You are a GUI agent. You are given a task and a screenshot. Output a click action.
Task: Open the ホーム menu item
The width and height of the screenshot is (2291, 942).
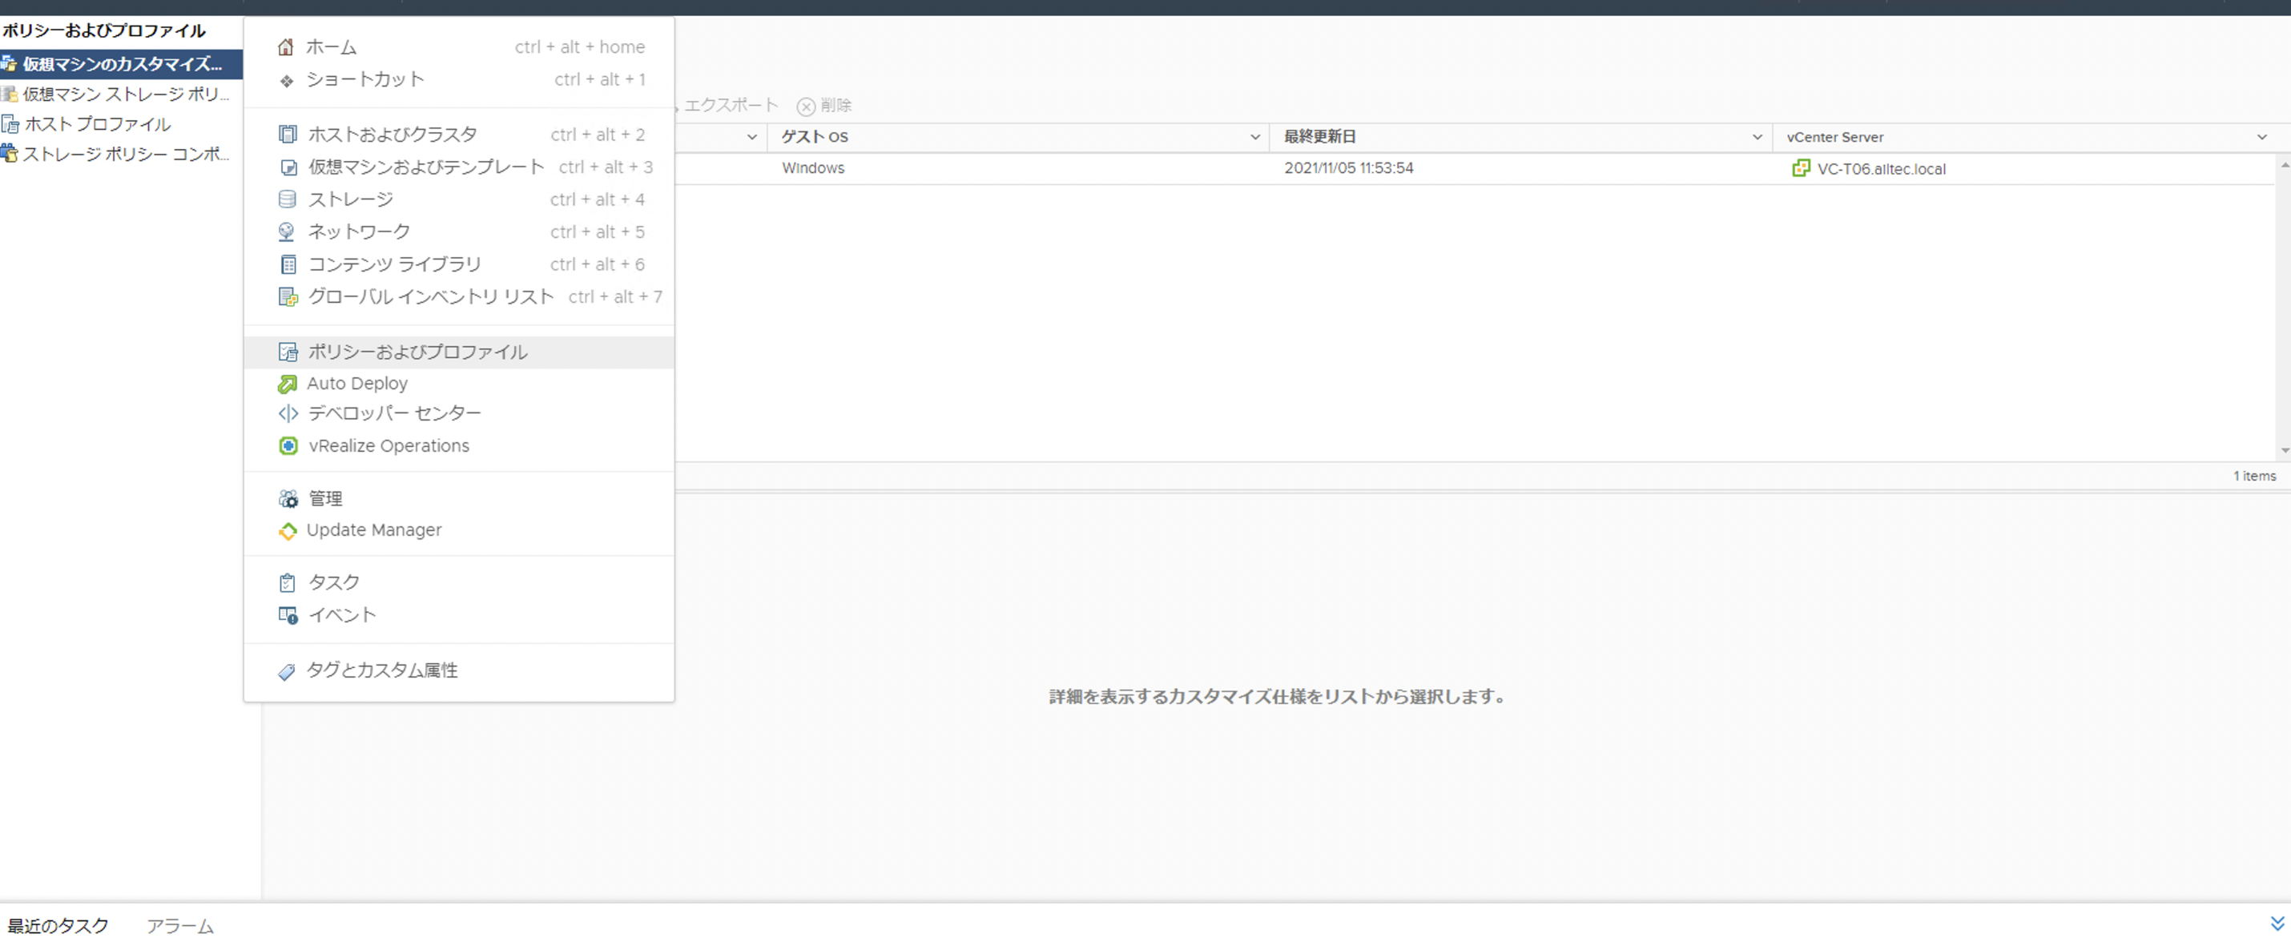pyautogui.click(x=330, y=46)
